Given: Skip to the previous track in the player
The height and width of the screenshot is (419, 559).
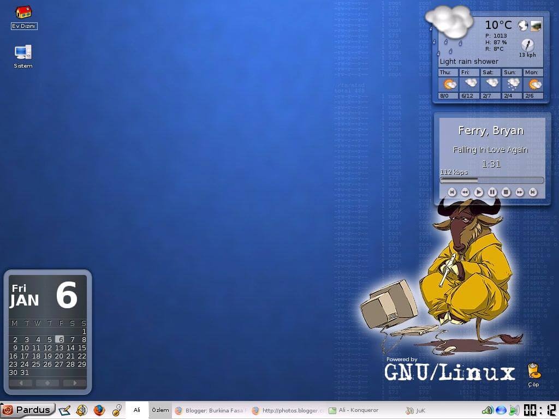Looking at the screenshot, I should pos(451,192).
